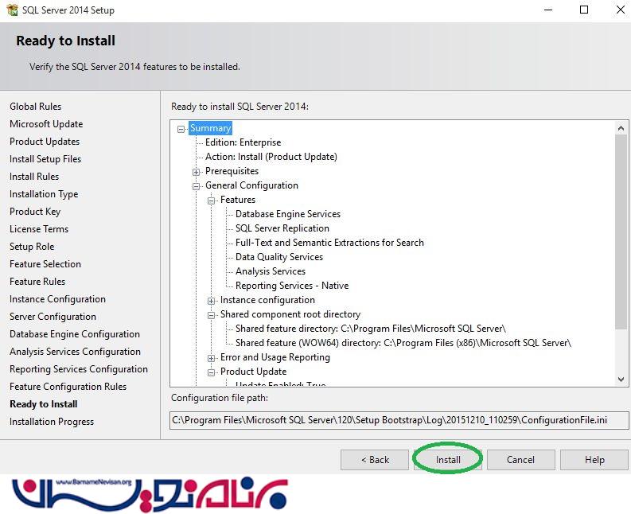Collapse the Product Update node
Image resolution: width=631 pixels, height=514 pixels.
click(x=212, y=372)
